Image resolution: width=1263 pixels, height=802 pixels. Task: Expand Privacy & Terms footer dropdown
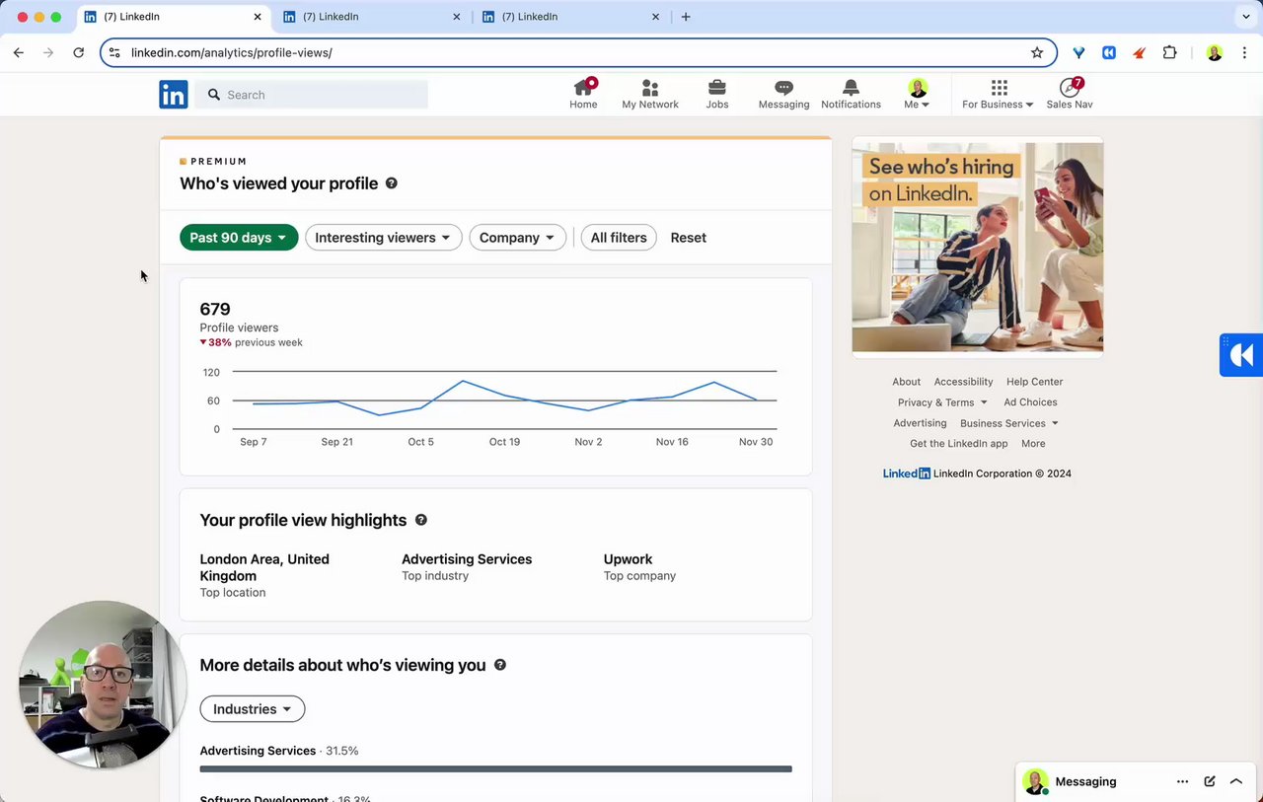pos(942,402)
